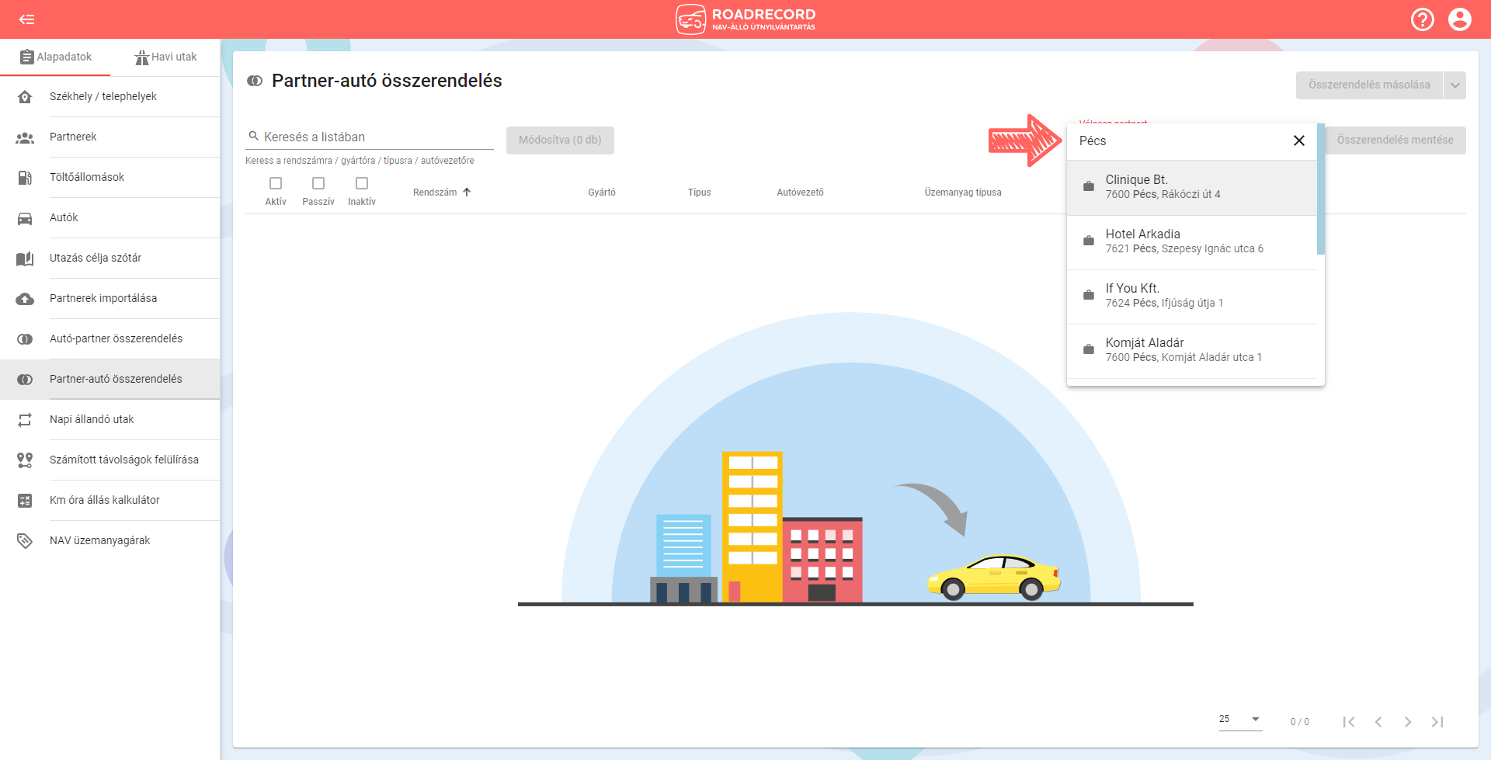Click the NAV üzemanyagárak tag icon
Image resolution: width=1491 pixels, height=760 pixels.
pyautogui.click(x=25, y=541)
